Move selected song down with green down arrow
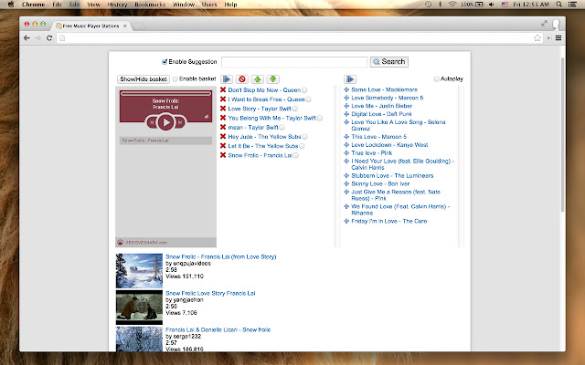Screen dimensions: 585x365 pyautogui.click(x=273, y=79)
